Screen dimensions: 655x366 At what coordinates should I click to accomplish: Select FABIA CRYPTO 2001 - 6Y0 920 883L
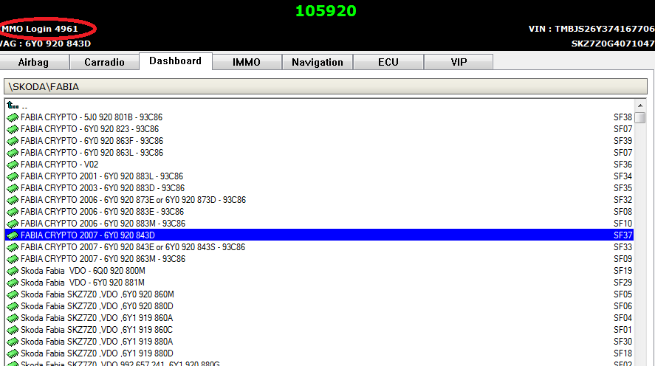tap(102, 176)
